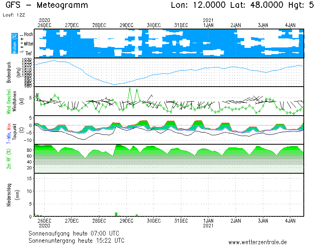
Task: Click the bottom 26DEC date label
Action: [44, 221]
